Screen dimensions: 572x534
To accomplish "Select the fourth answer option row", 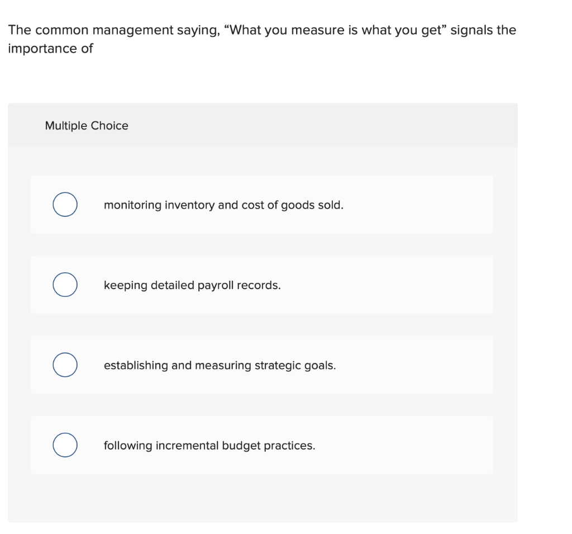I will (x=263, y=445).
